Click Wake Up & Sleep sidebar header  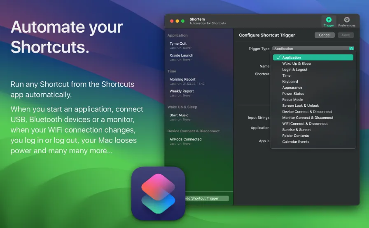(182, 107)
